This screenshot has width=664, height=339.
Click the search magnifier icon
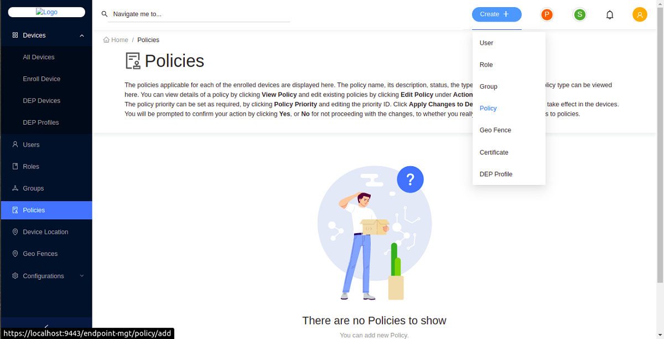pos(105,14)
